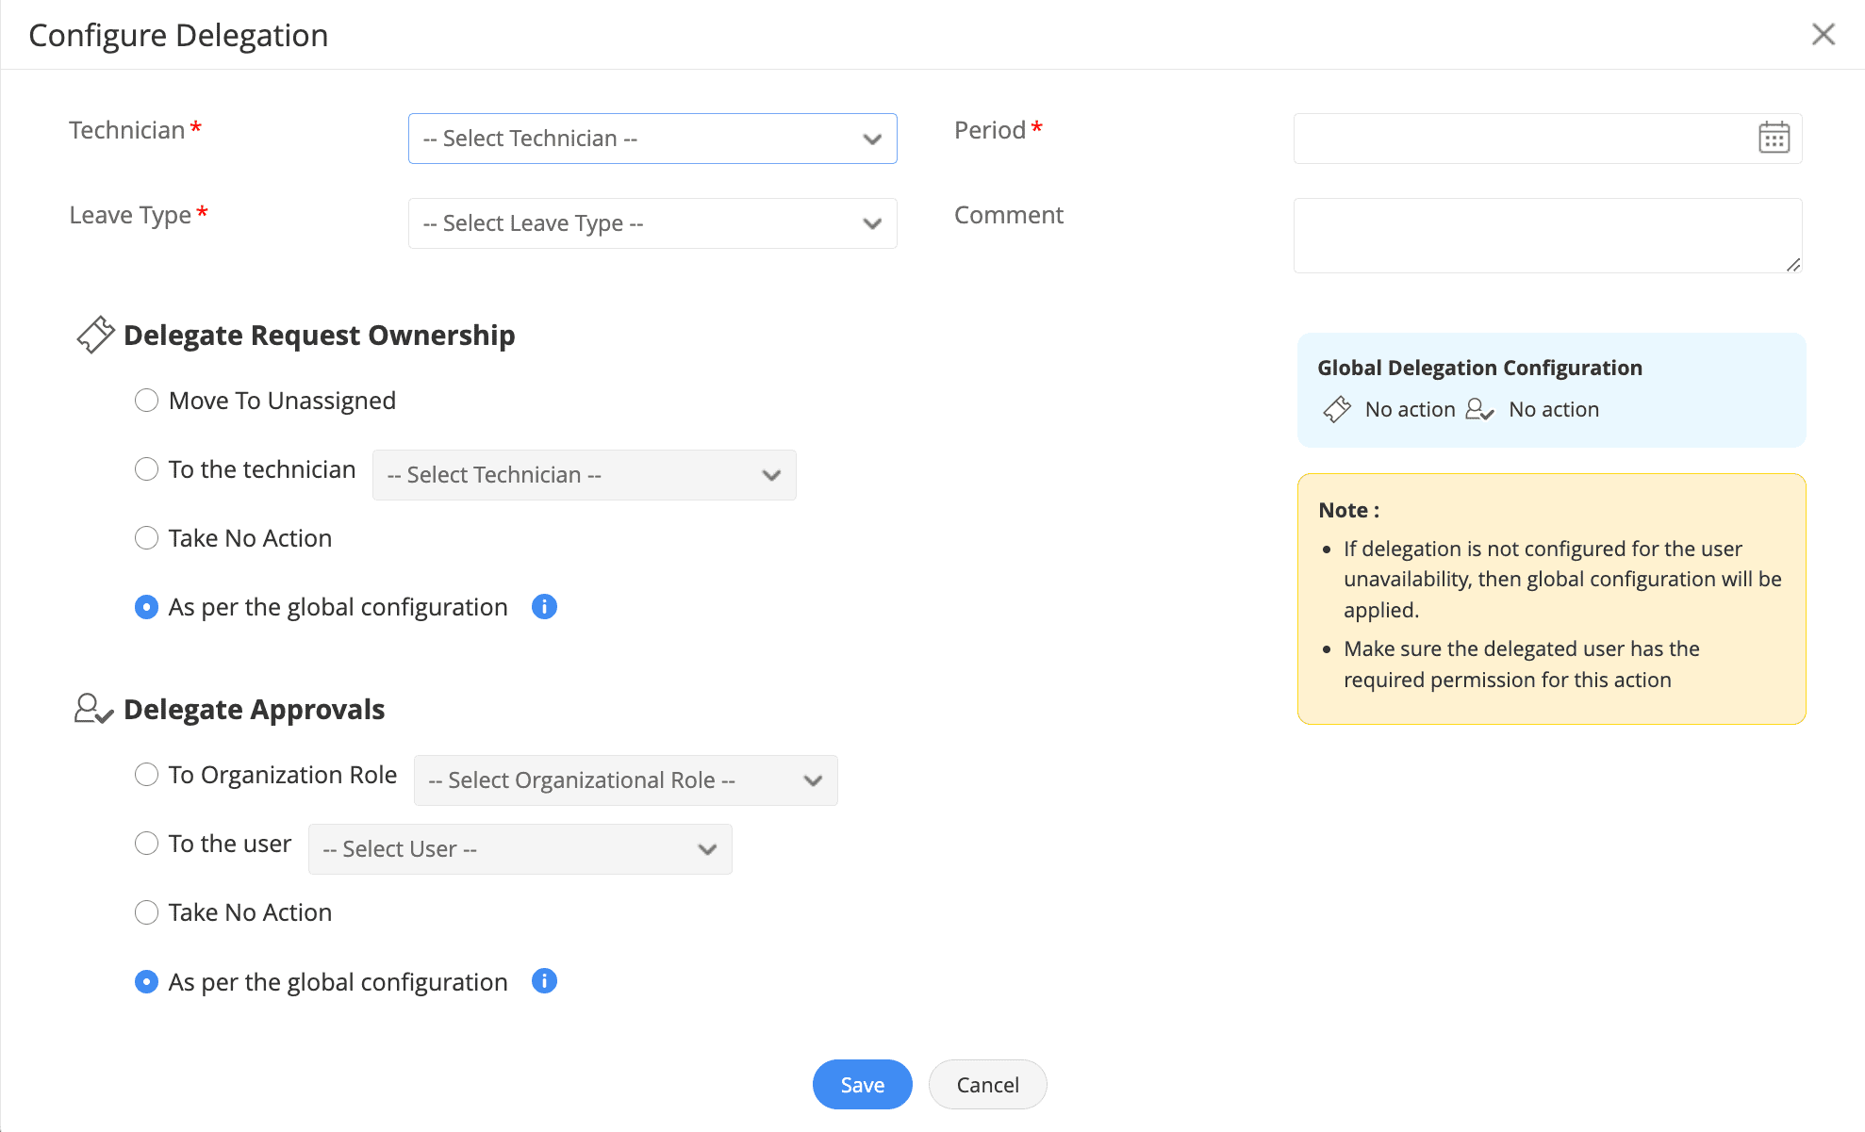Viewport: 1865px width, 1132px height.
Task: Expand the Select Leave Type dropdown
Action: click(x=652, y=223)
